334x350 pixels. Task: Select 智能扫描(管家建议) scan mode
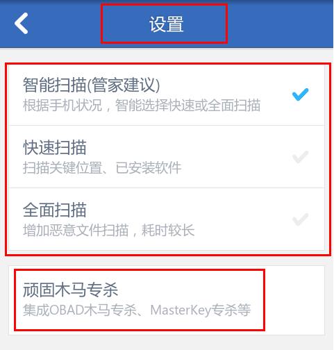click(x=167, y=95)
